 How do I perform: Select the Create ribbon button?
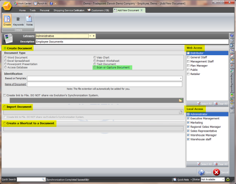[7, 21]
